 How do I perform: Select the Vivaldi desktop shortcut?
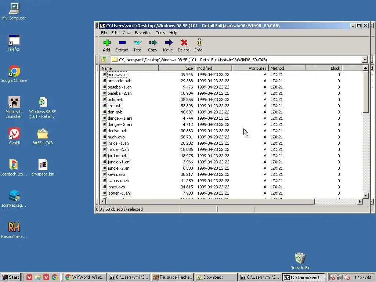pyautogui.click(x=14, y=136)
